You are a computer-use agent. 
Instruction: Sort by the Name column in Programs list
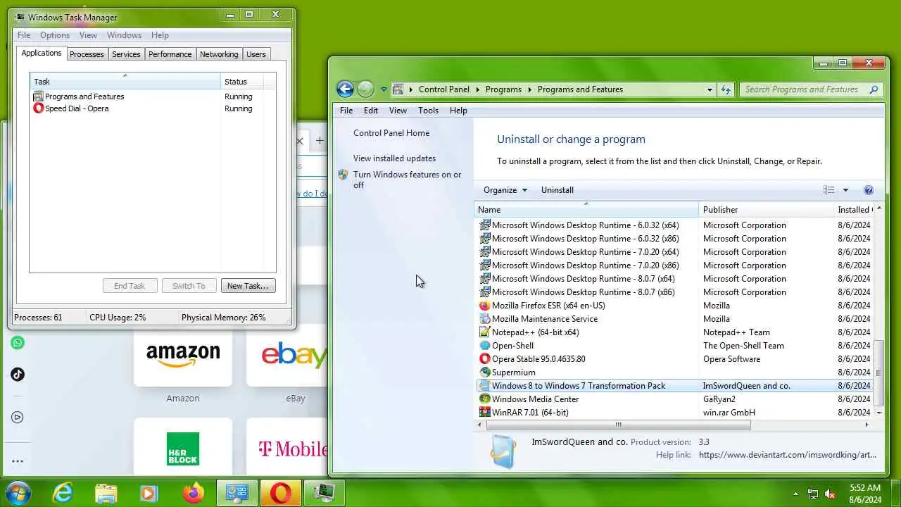click(x=586, y=210)
